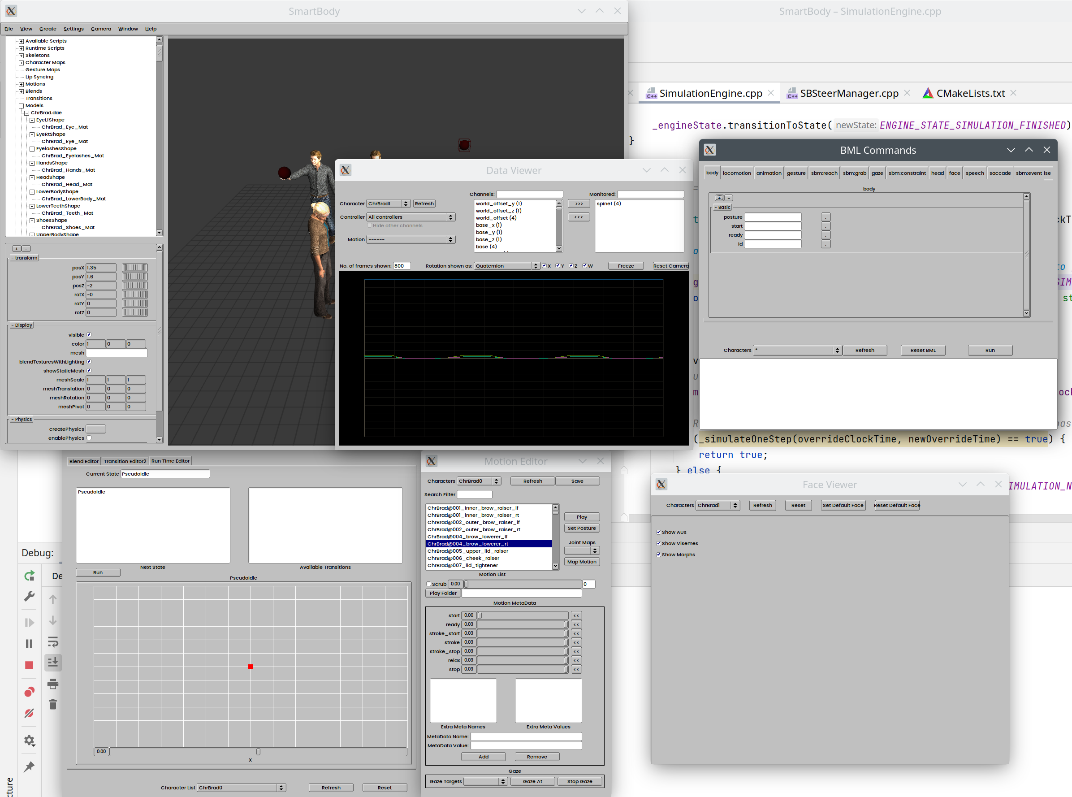Uncheck the Show Visemes checkbox
Viewport: 1072px width, 797px height.
[x=658, y=544]
